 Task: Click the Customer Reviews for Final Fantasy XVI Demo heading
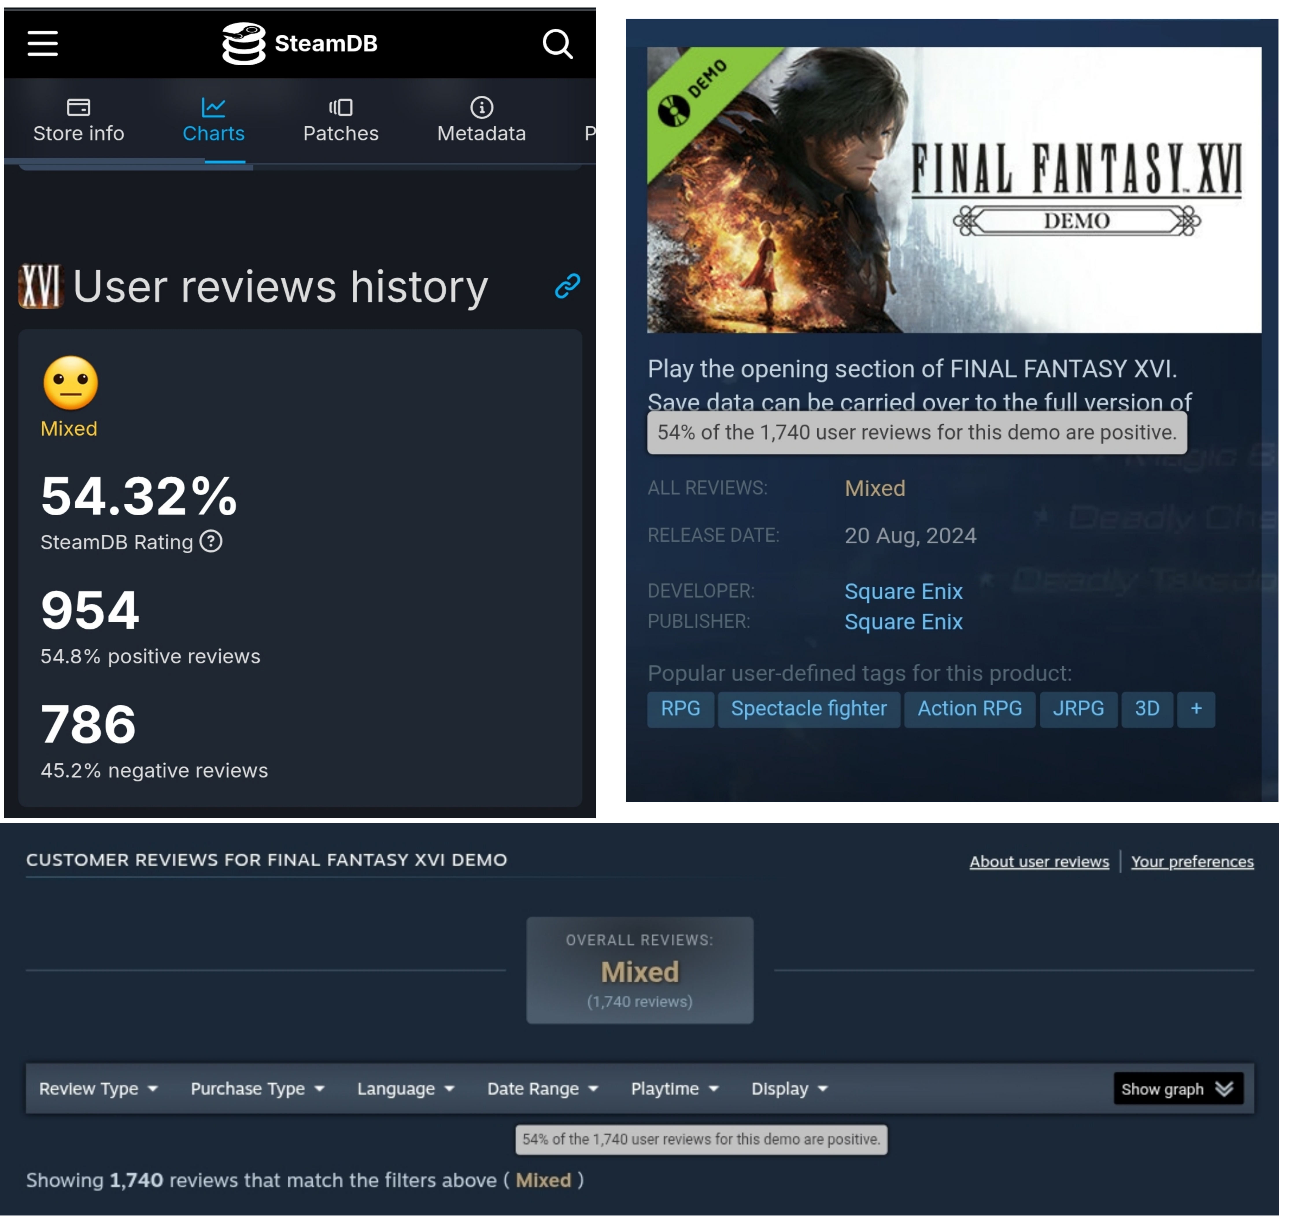pos(266,859)
